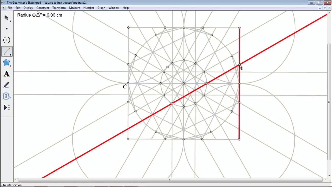Open the Edit menu
This screenshot has width=332, height=187.
pyautogui.click(x=18, y=8)
